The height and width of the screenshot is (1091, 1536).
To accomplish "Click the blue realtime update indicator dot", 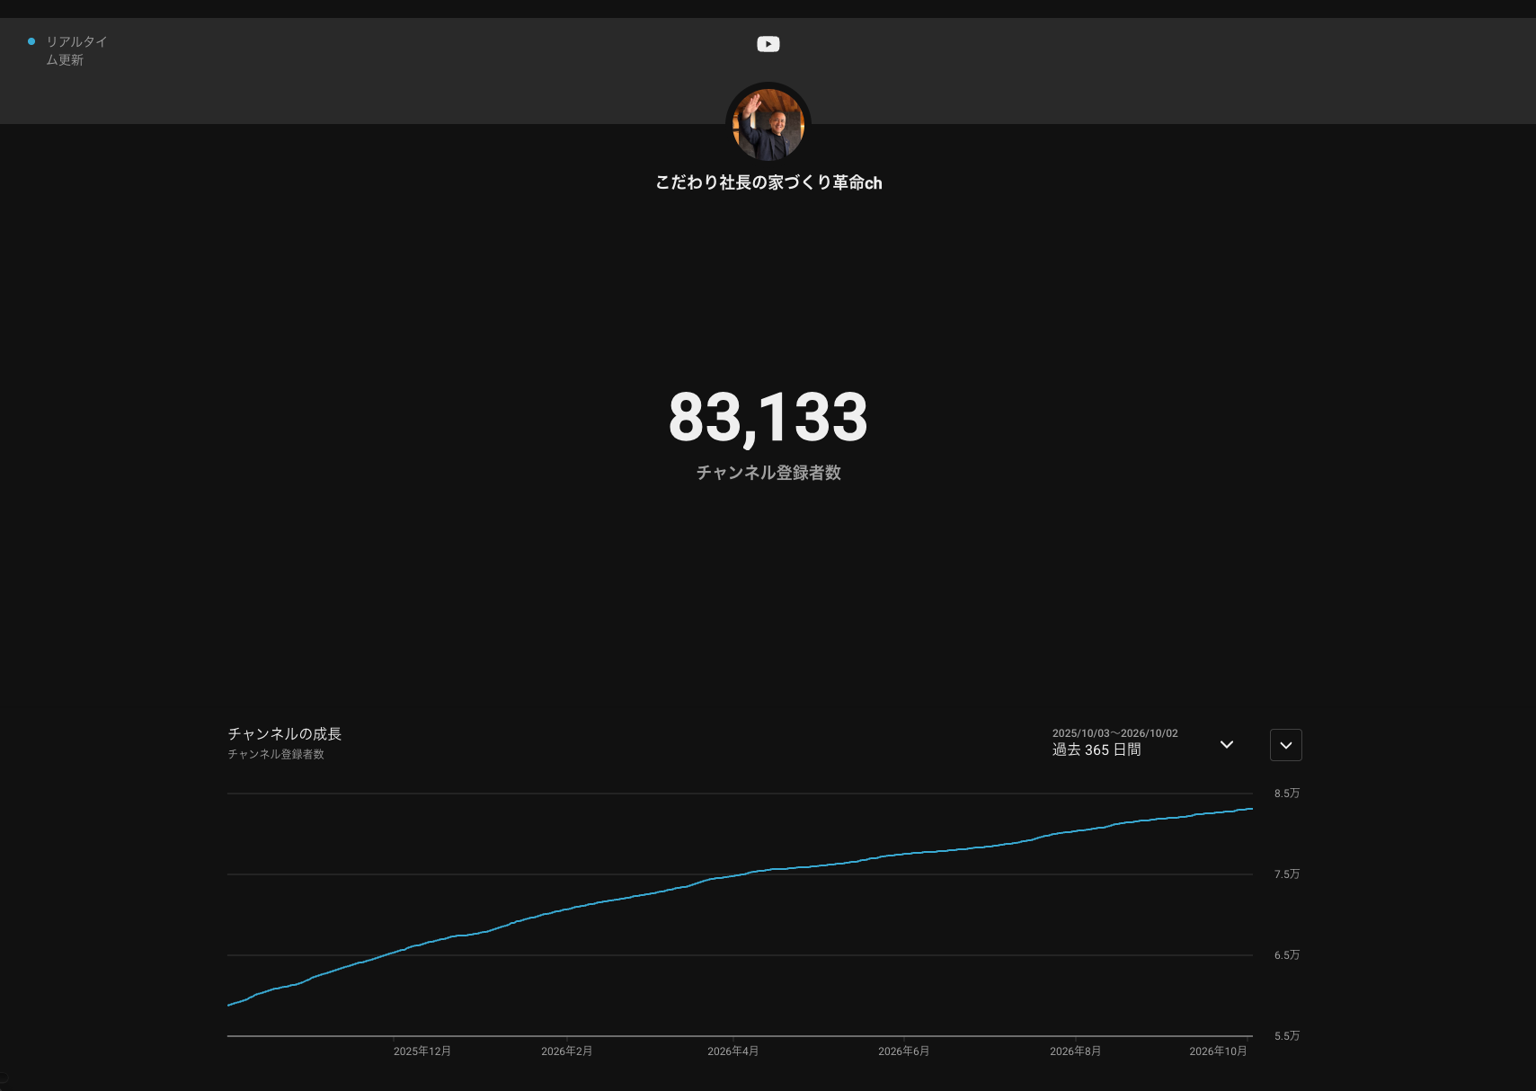I will pyautogui.click(x=31, y=41).
